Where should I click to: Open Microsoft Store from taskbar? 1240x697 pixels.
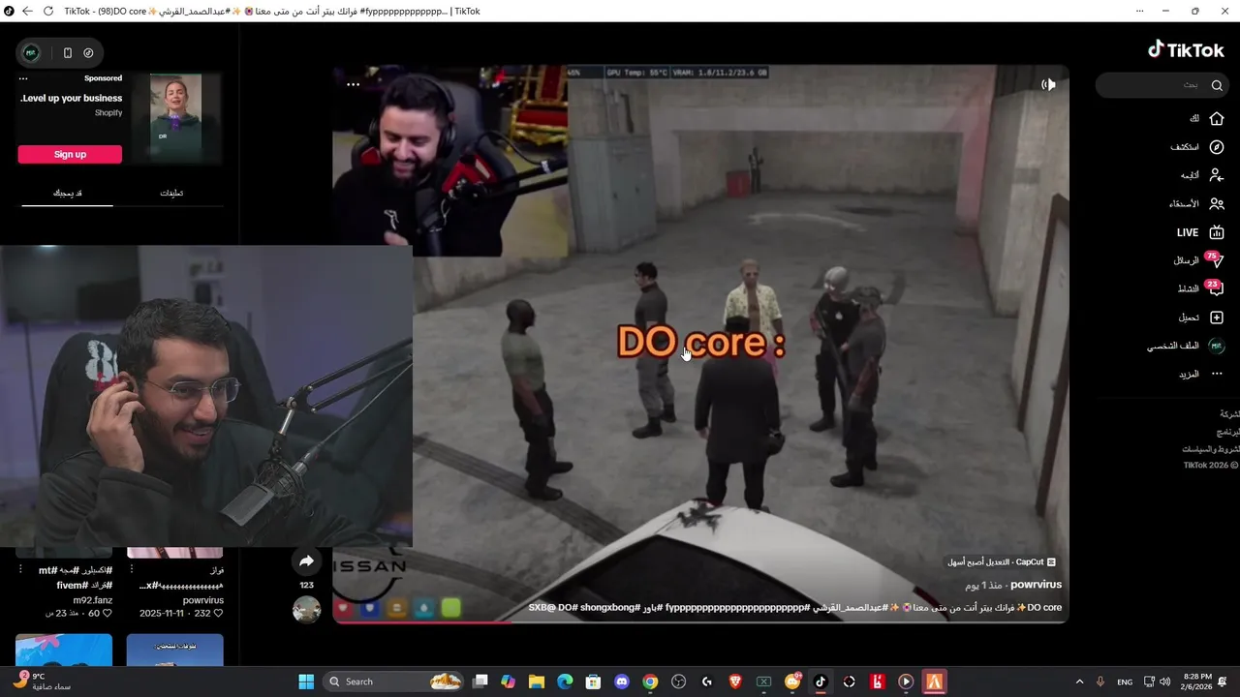[x=593, y=682]
